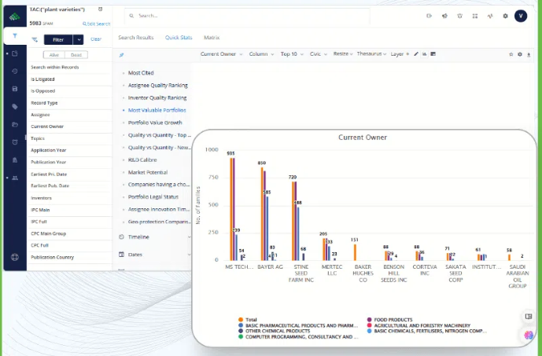This screenshot has height=356, width=542.
Task: Click the tag icon in left sidebar
Action: 15,106
